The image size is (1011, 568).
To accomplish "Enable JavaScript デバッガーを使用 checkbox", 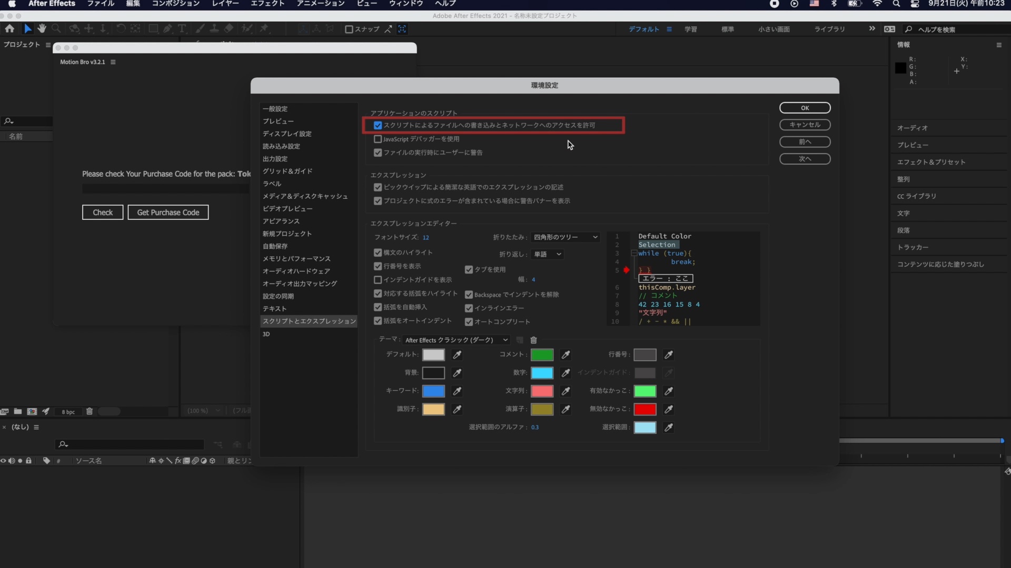I will point(378,139).
